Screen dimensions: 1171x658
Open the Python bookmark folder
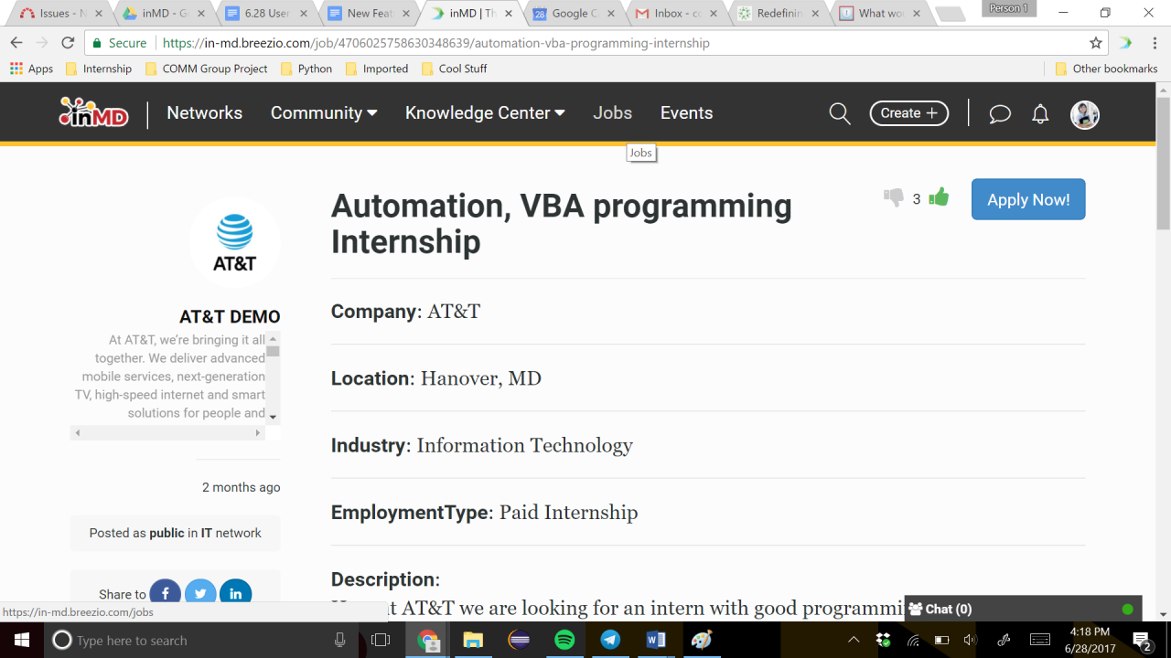tap(306, 69)
